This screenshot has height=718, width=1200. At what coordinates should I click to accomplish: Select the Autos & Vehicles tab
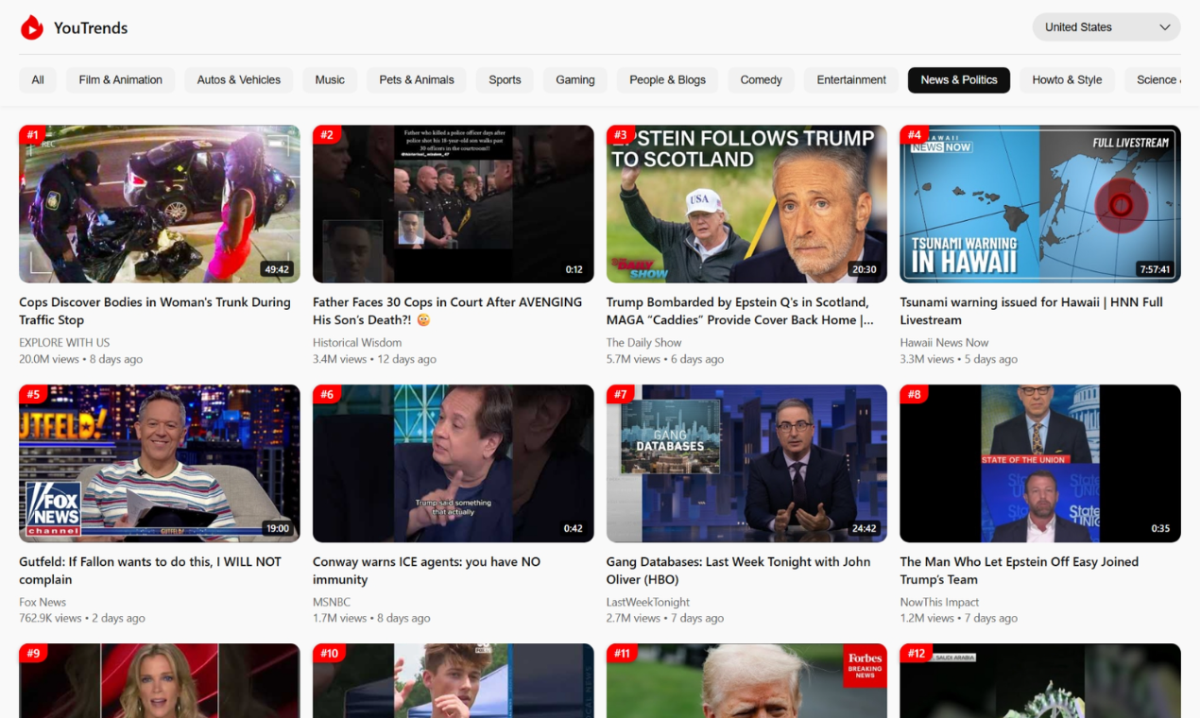pyautogui.click(x=239, y=80)
